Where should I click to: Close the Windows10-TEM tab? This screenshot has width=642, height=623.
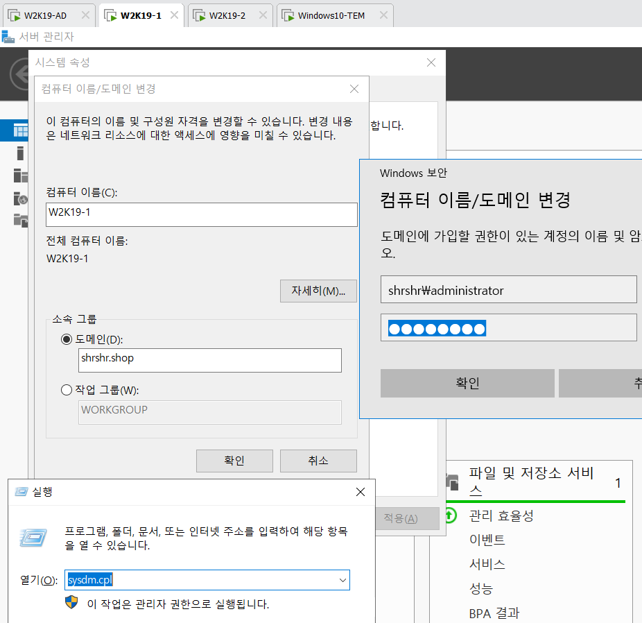coord(383,15)
